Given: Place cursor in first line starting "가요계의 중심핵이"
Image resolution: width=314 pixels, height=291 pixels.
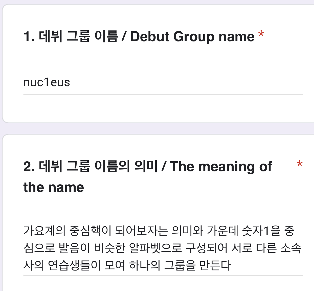Looking at the screenshot, I should (x=159, y=231).
